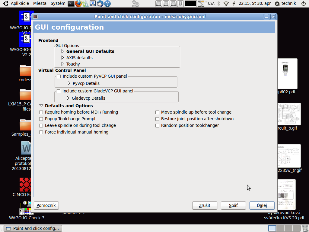Enable Random position toolchanger option
The image size is (309, 232).
(157, 126)
